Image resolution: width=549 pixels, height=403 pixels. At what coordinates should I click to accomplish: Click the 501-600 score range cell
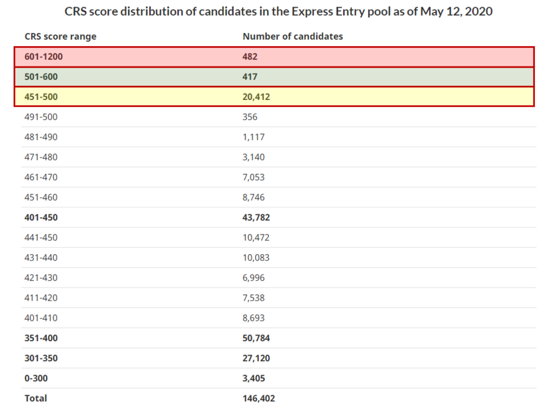[41, 77]
